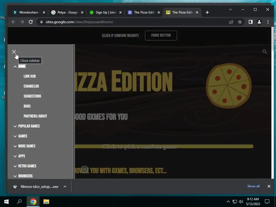Expand the Apps section chevron
The width and height of the screenshot is (276, 207).
[15, 156]
